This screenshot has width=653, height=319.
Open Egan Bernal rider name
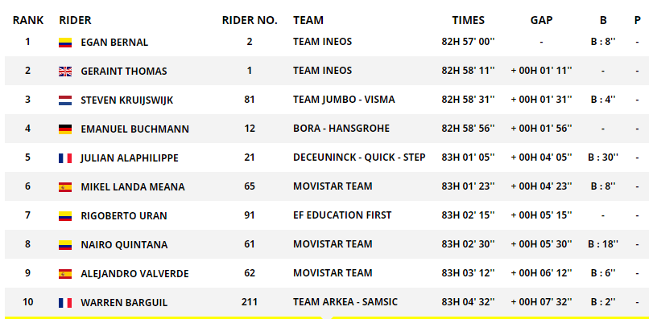coord(114,43)
